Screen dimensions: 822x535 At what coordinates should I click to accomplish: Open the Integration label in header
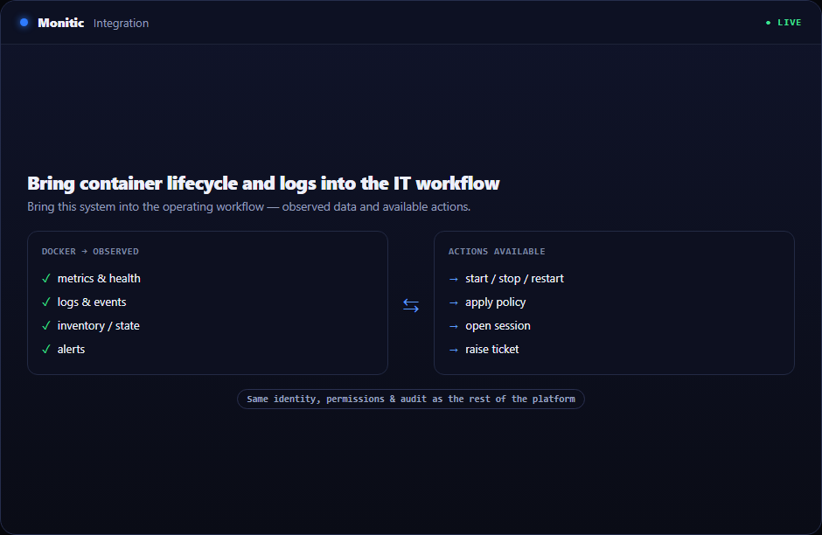click(x=121, y=23)
